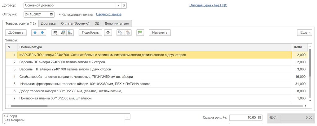Image resolution: width=317 pixels, height=126 pixels.
Task: Click the barcode search icon
Action: [x=55, y=32]
